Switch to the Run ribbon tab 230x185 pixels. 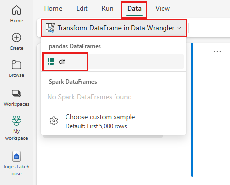point(107,8)
